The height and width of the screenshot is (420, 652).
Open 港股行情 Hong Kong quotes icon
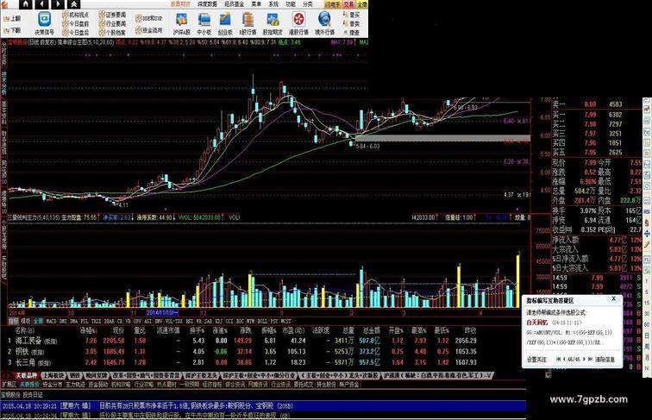pos(298,23)
